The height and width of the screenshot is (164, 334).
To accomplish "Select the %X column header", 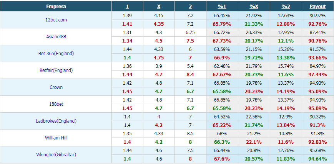I will coord(254,7).
